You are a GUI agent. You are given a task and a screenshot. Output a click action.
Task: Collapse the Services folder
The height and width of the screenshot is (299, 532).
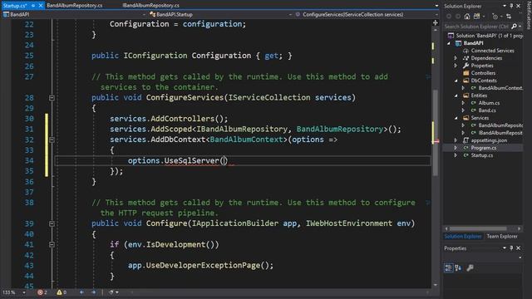[x=456, y=118]
